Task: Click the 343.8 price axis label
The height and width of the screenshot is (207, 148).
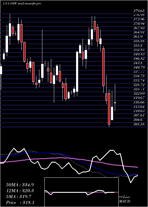Action: (x=138, y=63)
